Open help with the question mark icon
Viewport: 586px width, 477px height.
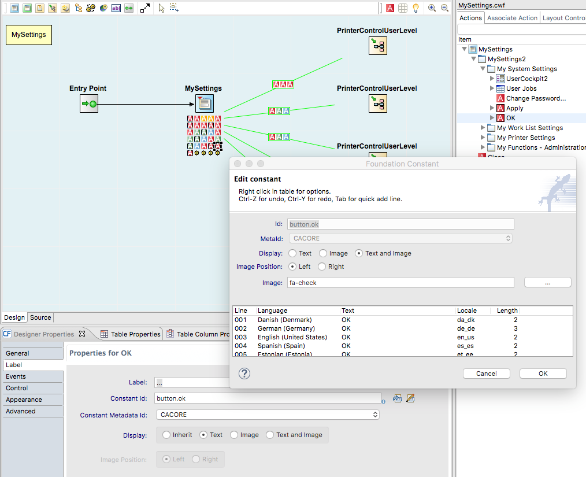pos(244,374)
